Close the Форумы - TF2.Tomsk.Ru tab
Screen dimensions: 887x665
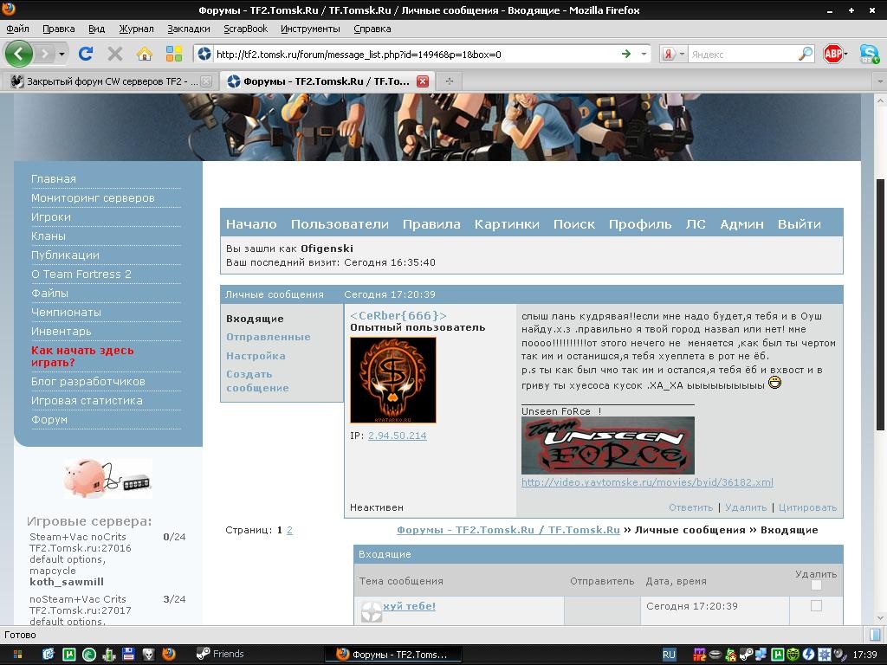tap(423, 81)
